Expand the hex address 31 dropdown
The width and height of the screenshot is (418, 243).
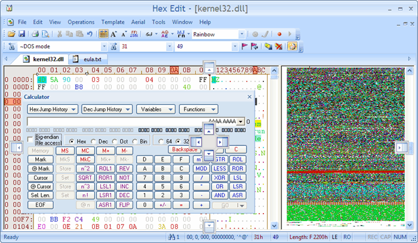169,46
